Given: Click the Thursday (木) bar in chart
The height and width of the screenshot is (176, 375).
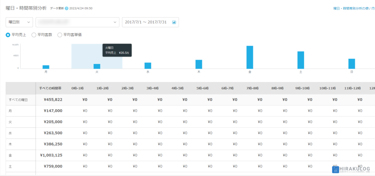Looking at the screenshot, I should point(199,64).
